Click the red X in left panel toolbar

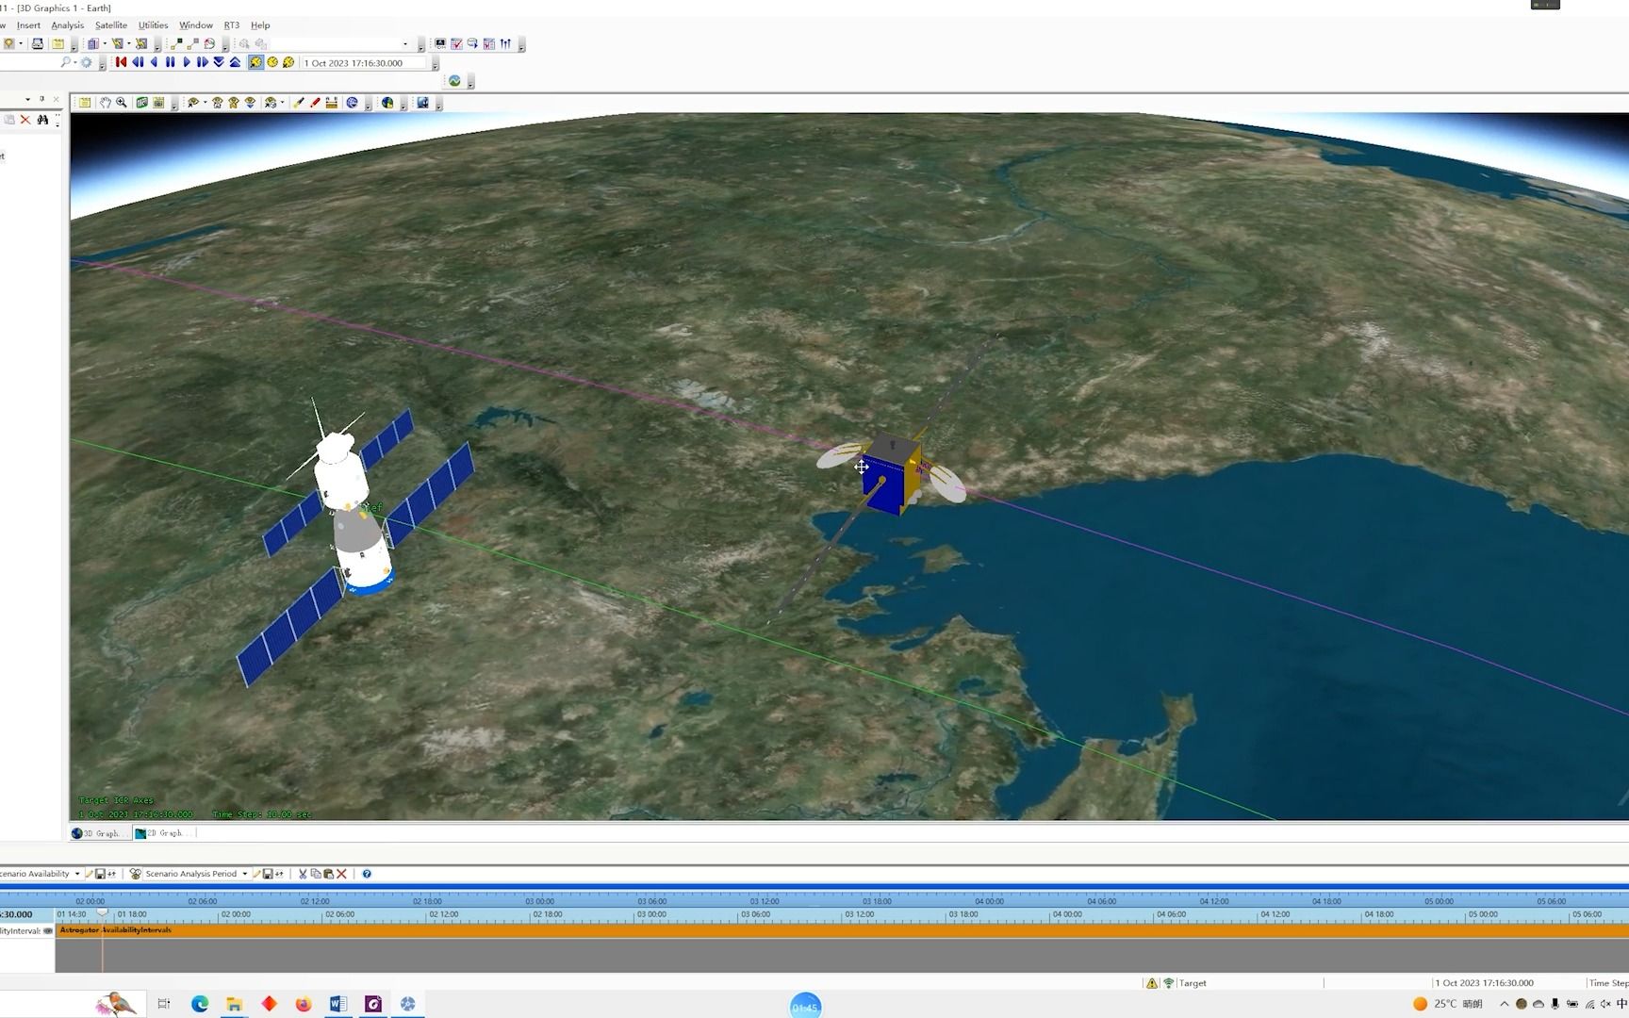[25, 120]
